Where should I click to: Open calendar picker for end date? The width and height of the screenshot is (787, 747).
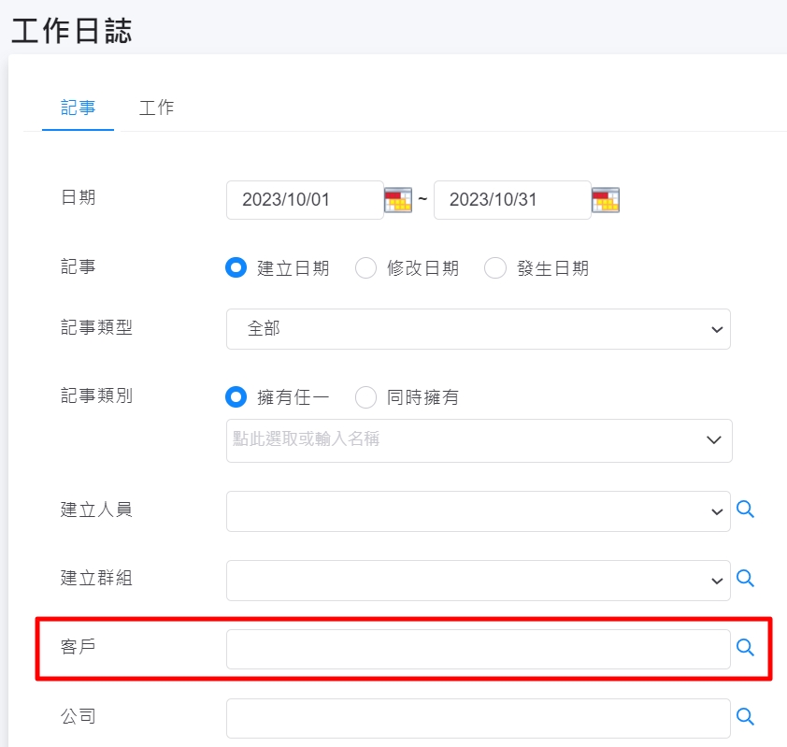(x=606, y=200)
